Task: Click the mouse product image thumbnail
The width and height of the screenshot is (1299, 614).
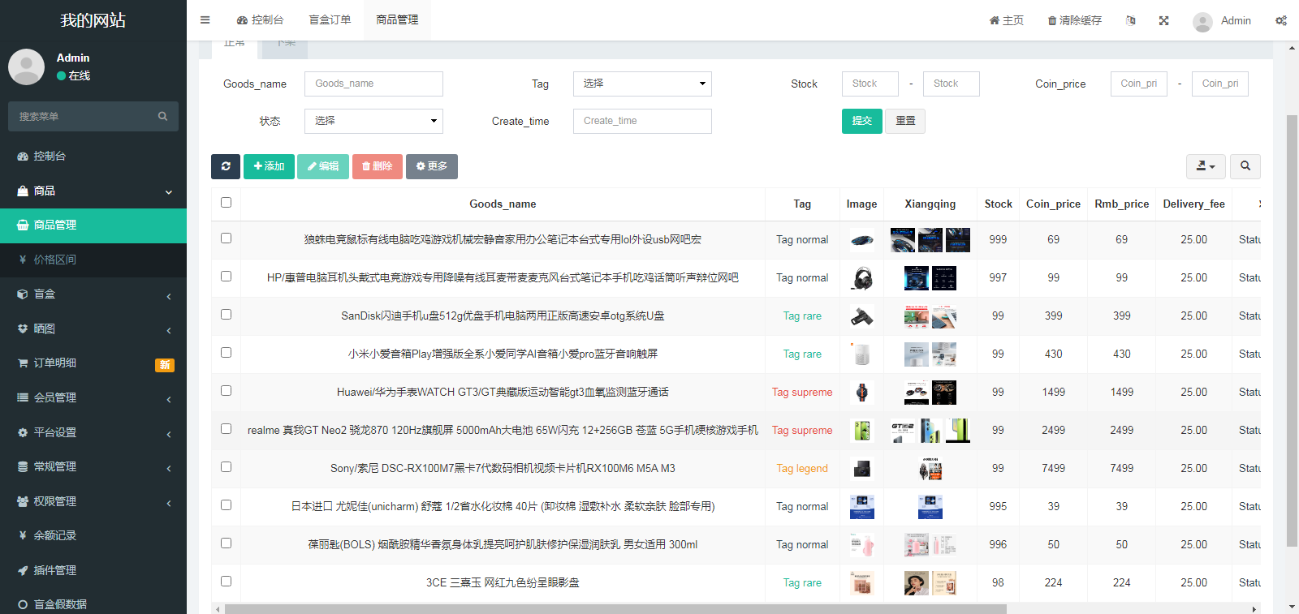Action: click(862, 240)
